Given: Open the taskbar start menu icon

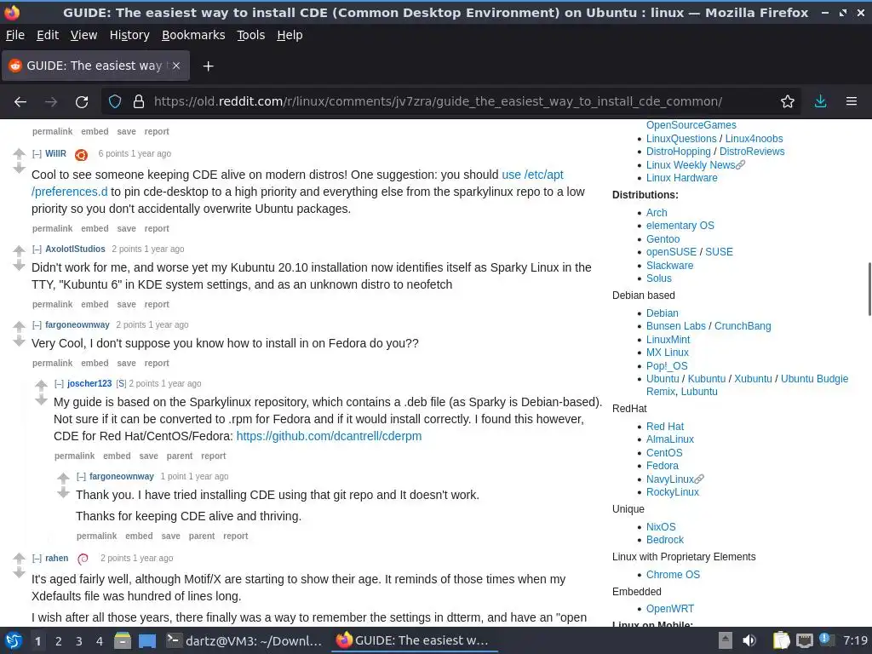Looking at the screenshot, I should 14,640.
